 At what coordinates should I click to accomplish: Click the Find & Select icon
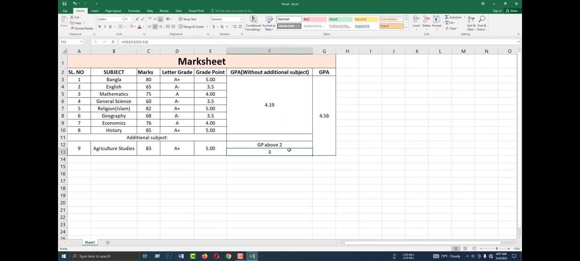[x=482, y=23]
